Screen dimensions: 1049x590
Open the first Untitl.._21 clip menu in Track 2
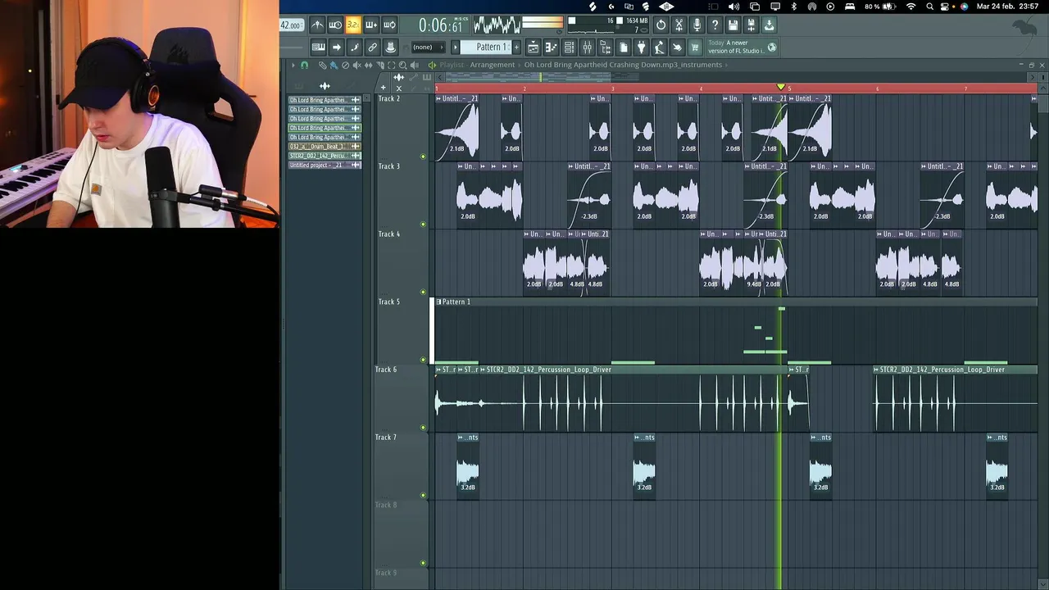[x=438, y=98]
